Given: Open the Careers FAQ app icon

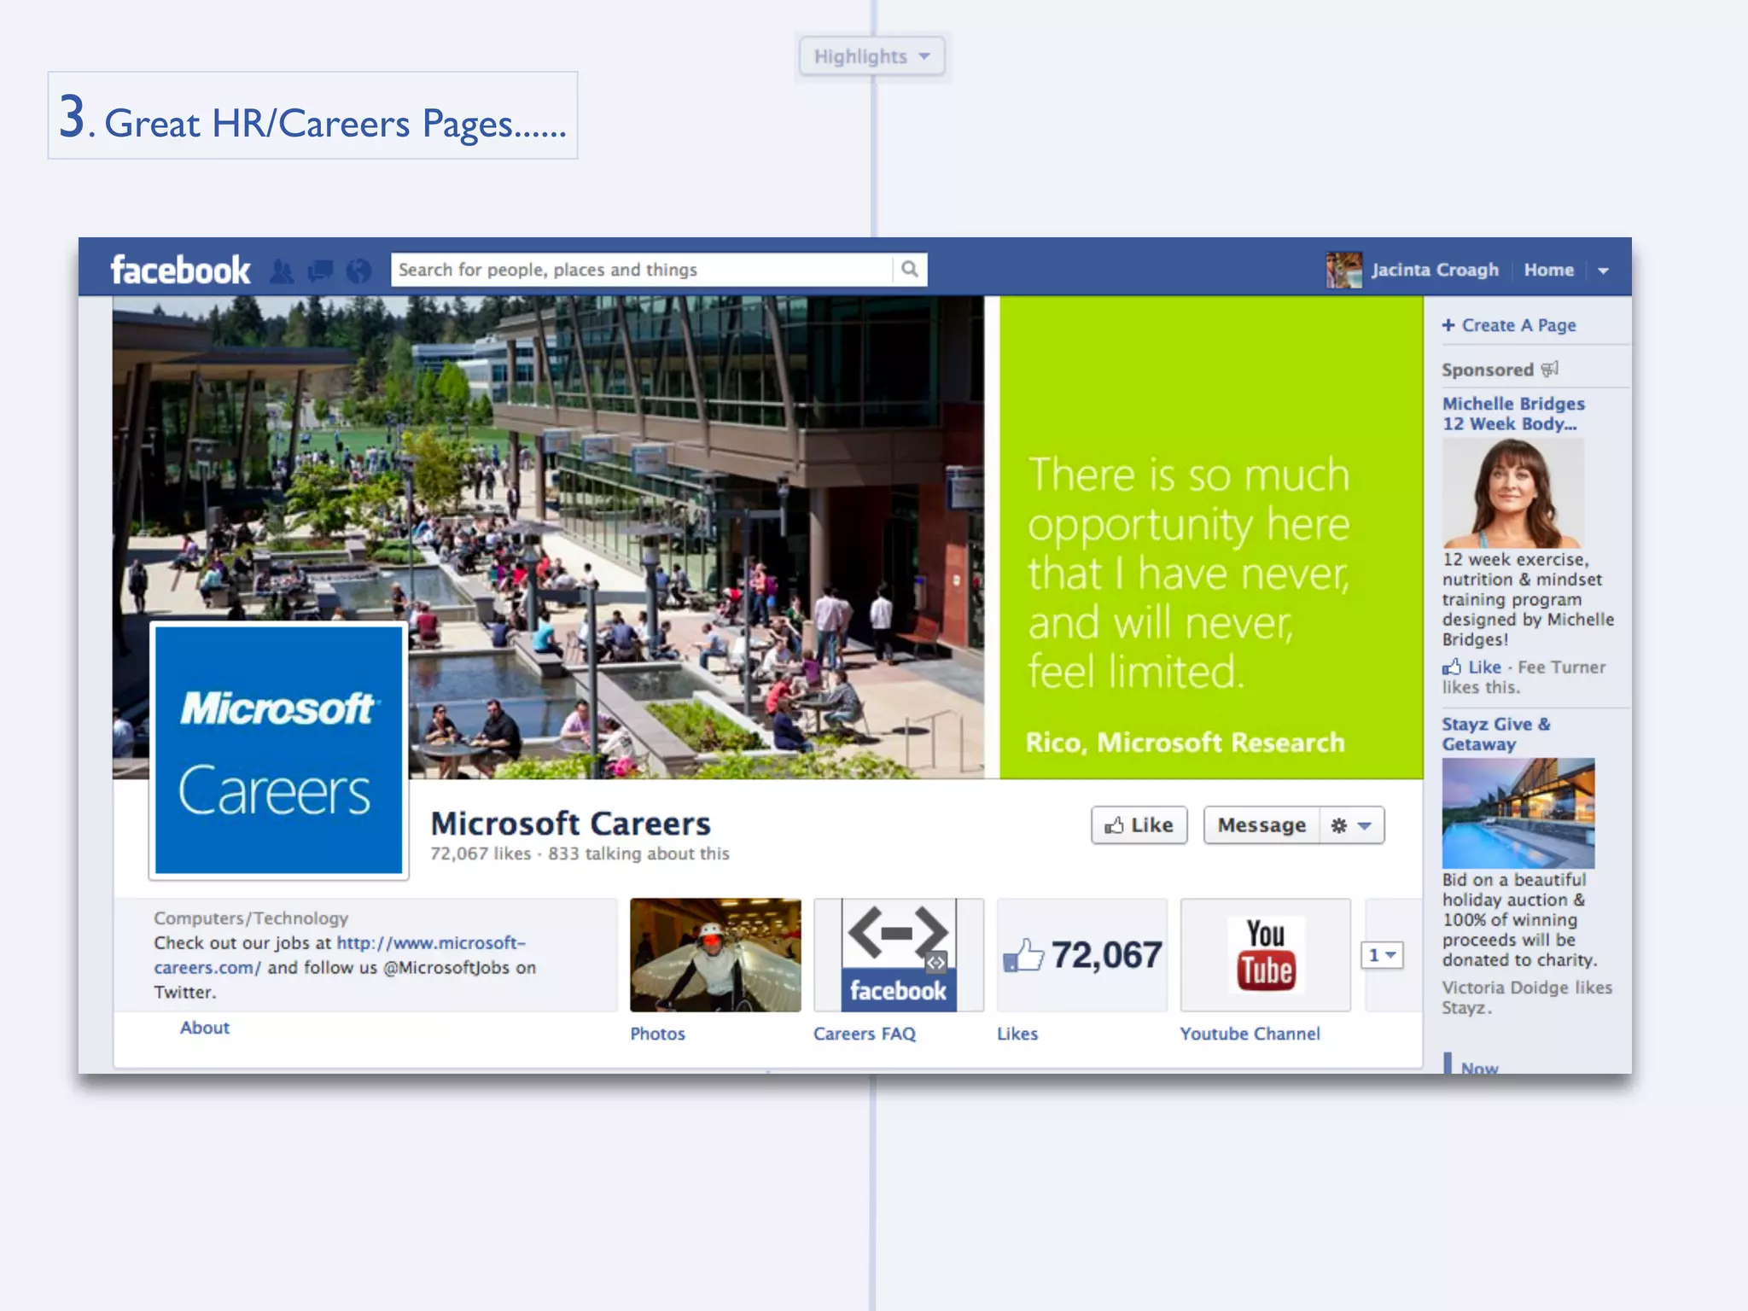Looking at the screenshot, I should click(x=899, y=955).
